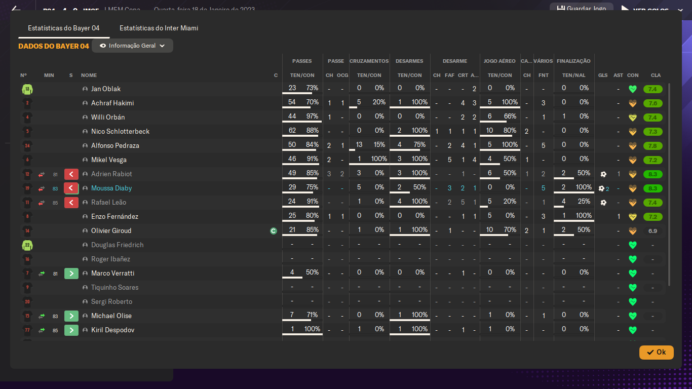This screenshot has height=389, width=692.
Task: Click Guardar Jogo button
Action: [582, 9]
